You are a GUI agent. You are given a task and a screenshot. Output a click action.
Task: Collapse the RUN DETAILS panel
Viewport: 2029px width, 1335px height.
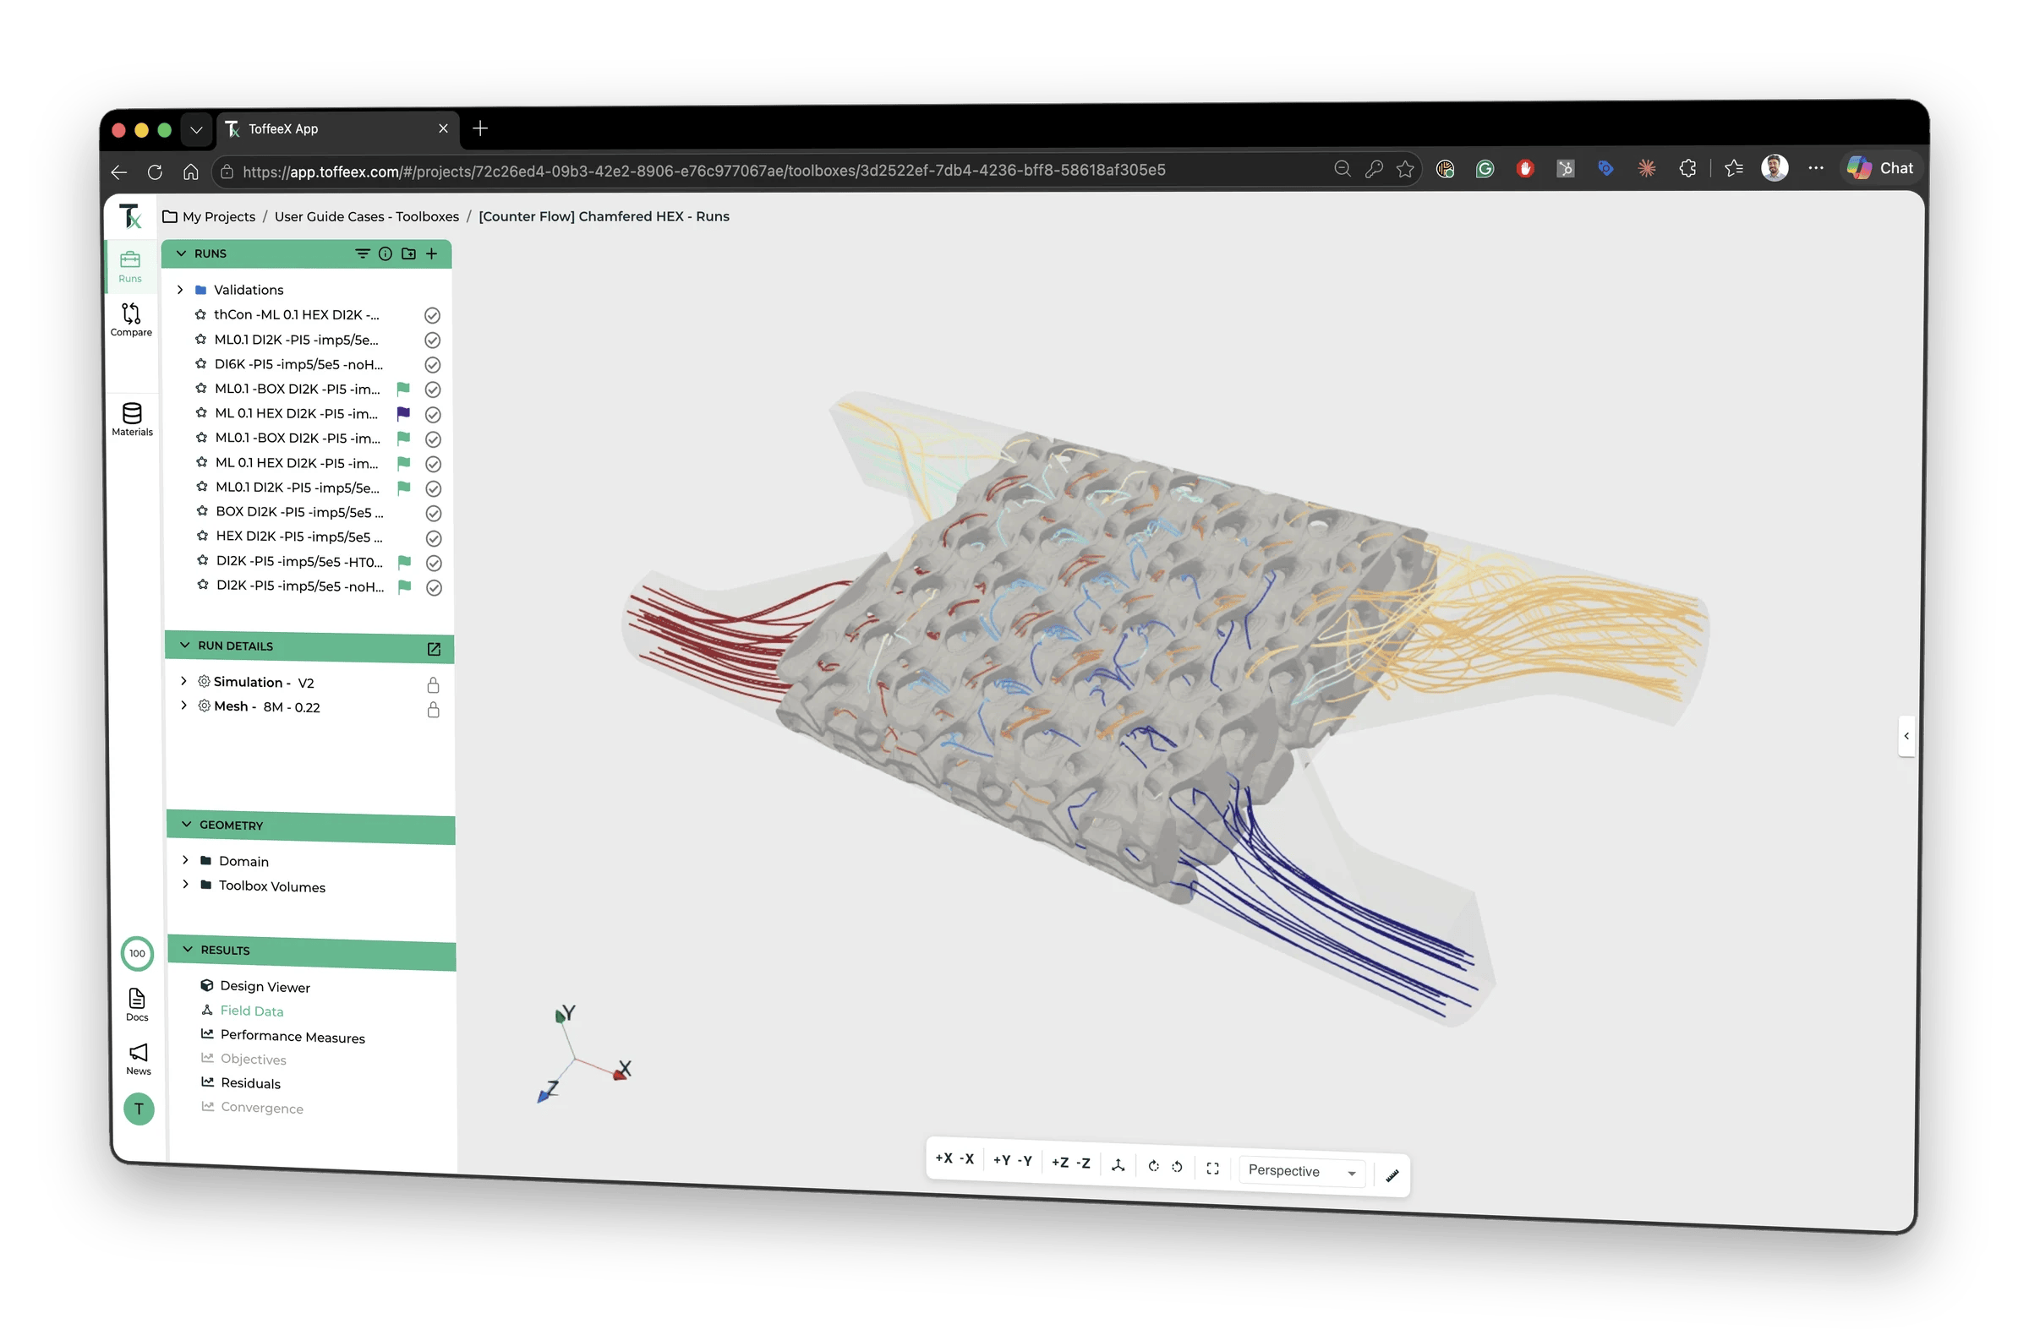pos(185,646)
